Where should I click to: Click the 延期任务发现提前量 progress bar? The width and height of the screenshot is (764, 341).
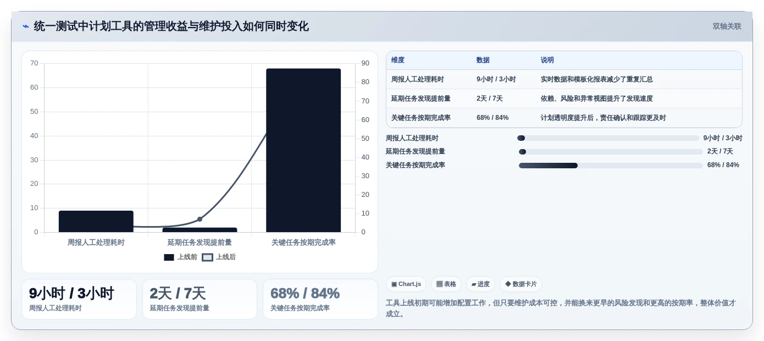(611, 152)
